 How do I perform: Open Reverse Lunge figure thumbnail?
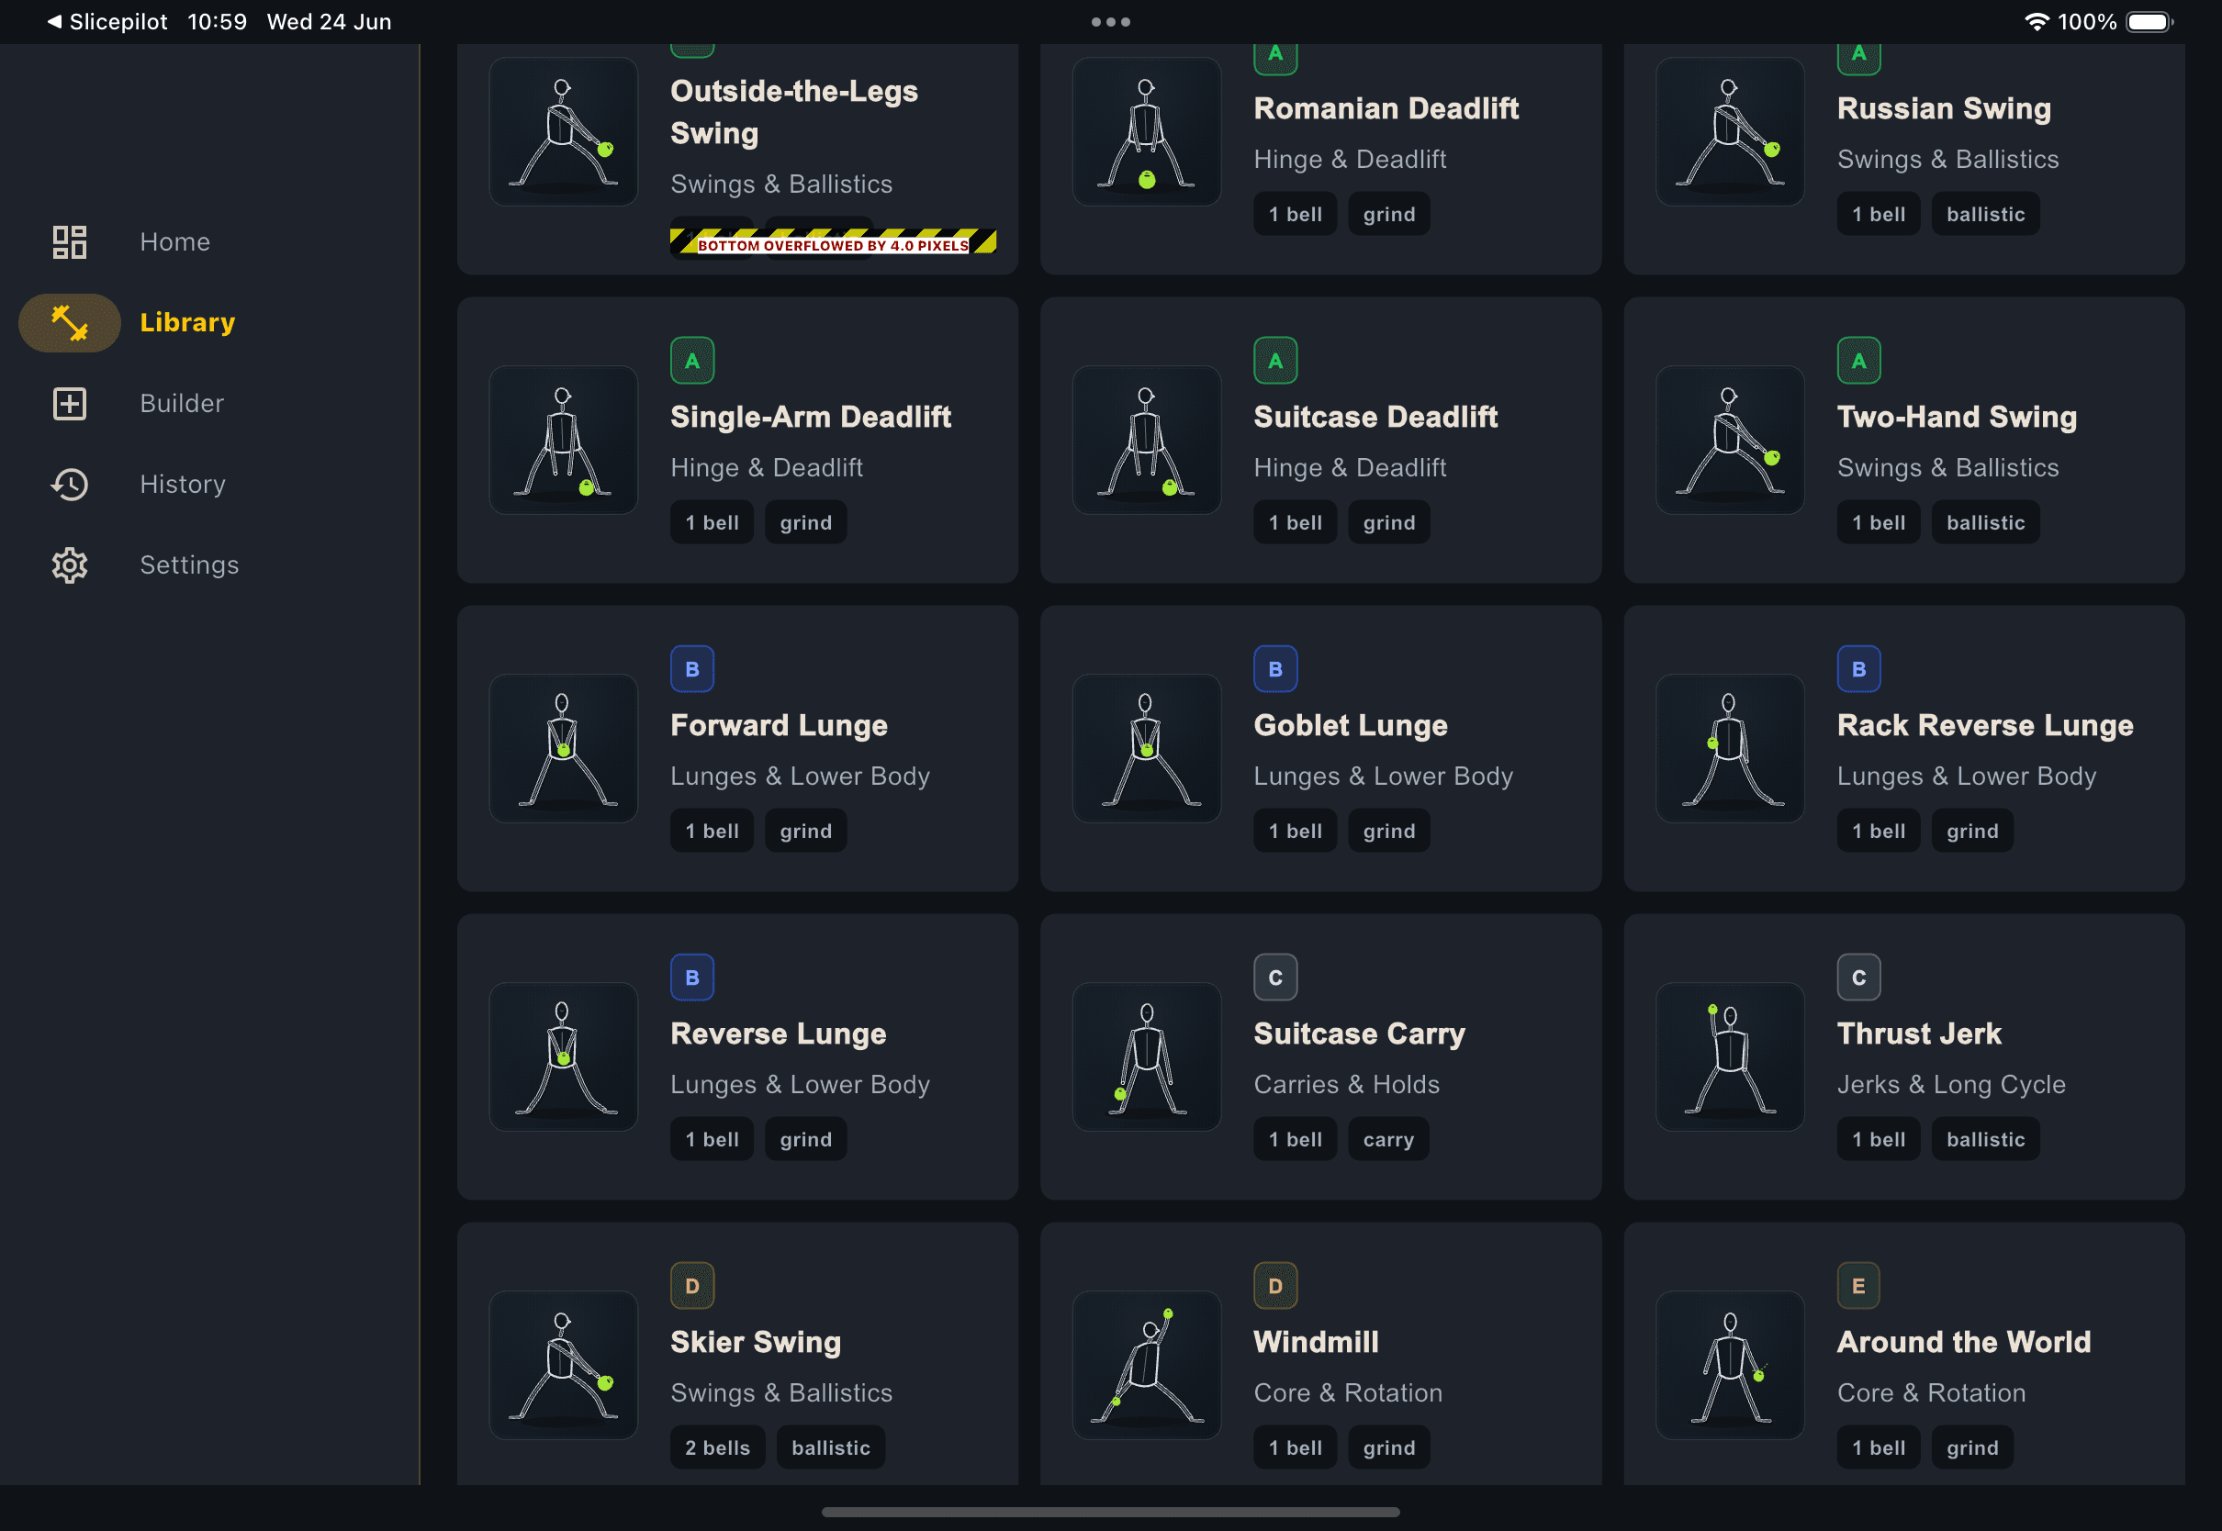(x=563, y=1056)
